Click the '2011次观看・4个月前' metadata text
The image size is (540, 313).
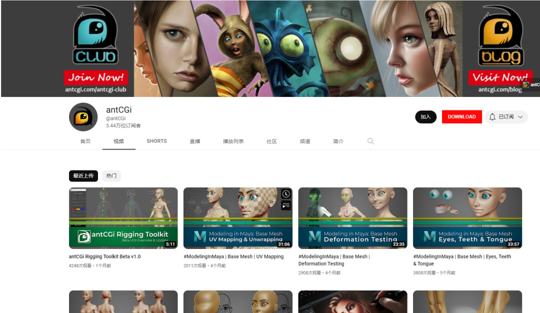coord(204,265)
